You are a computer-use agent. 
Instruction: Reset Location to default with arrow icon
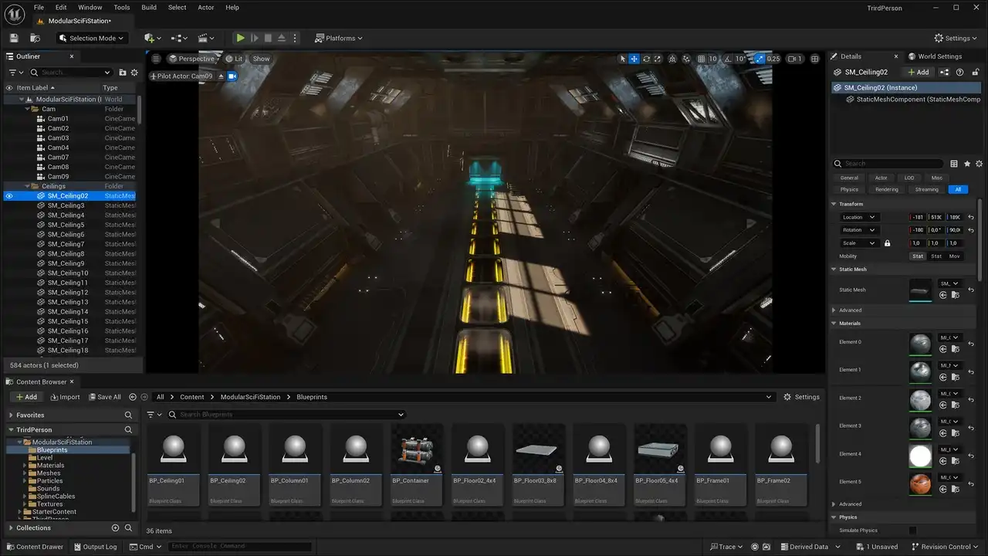971,217
